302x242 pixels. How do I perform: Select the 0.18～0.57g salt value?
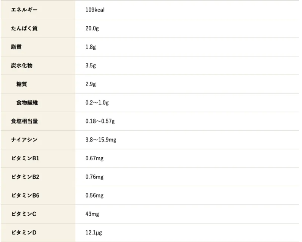(100, 121)
